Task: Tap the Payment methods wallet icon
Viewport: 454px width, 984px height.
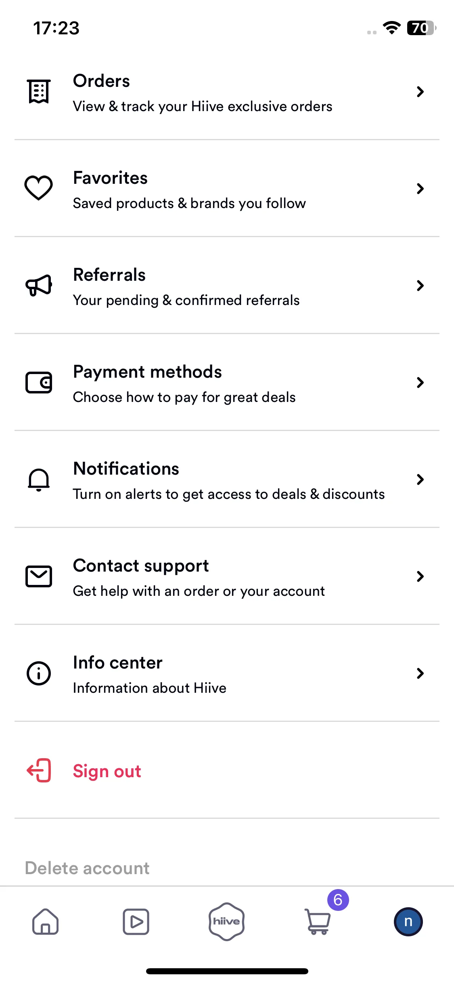Action: pyautogui.click(x=39, y=382)
